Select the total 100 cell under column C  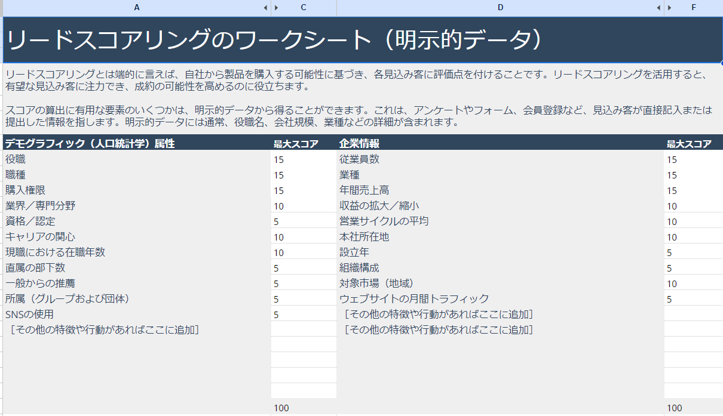304,408
